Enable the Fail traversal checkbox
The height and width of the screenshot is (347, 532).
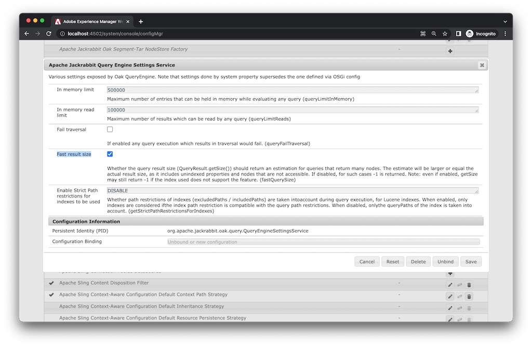tap(110, 129)
